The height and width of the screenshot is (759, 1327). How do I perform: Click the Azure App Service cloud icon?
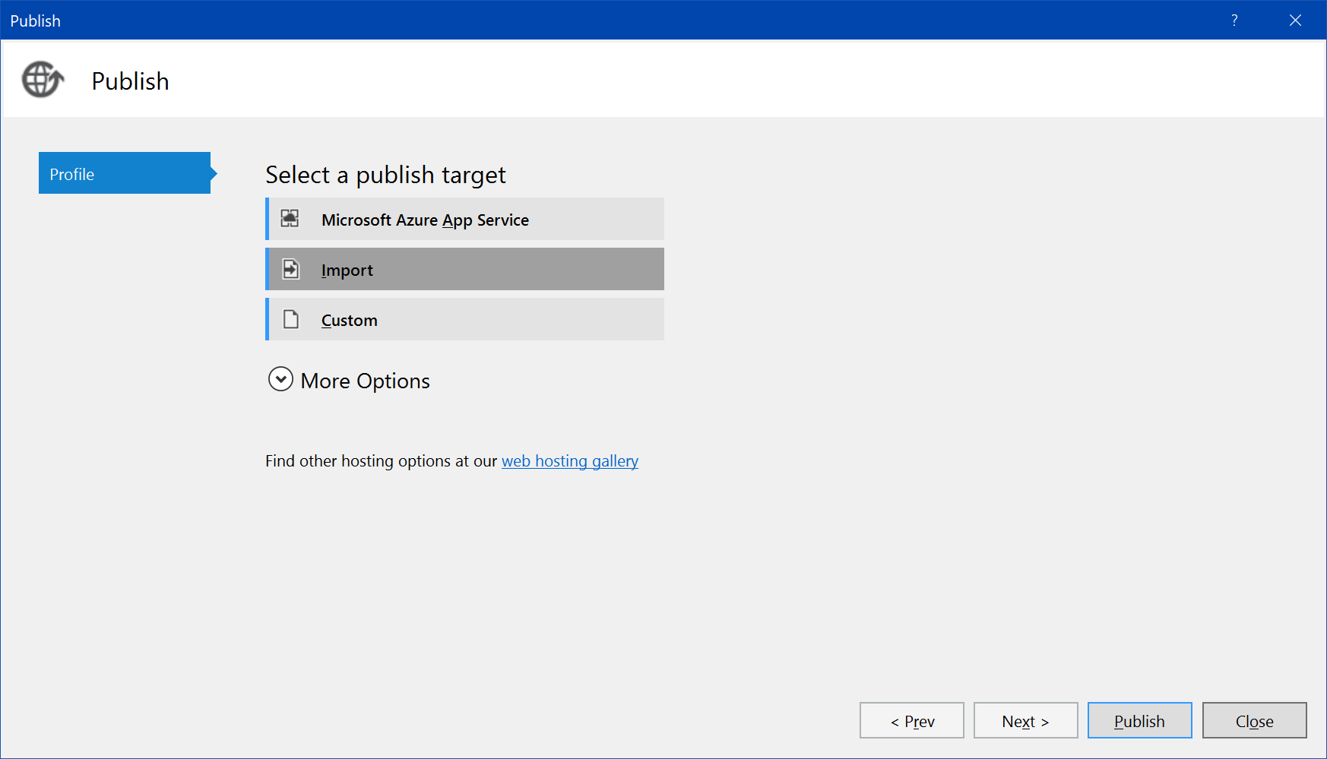pyautogui.click(x=290, y=219)
